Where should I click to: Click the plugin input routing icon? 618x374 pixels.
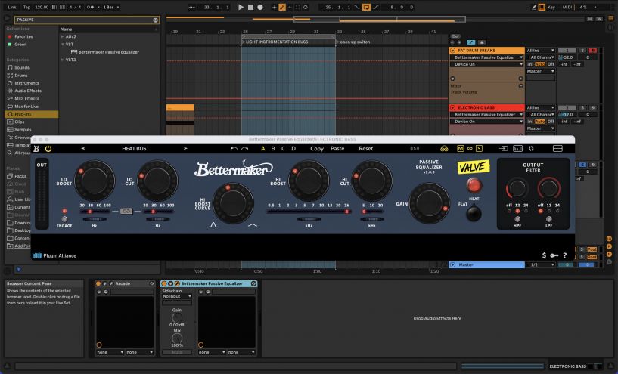(504, 148)
